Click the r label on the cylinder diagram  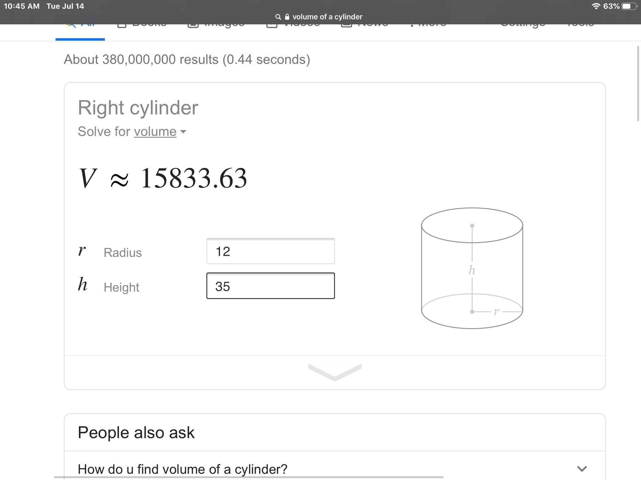pos(496,312)
